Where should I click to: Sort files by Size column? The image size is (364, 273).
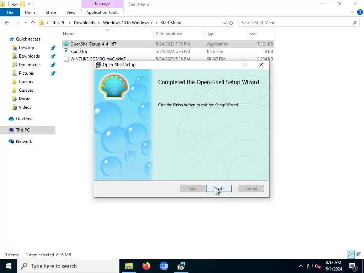pos(253,34)
